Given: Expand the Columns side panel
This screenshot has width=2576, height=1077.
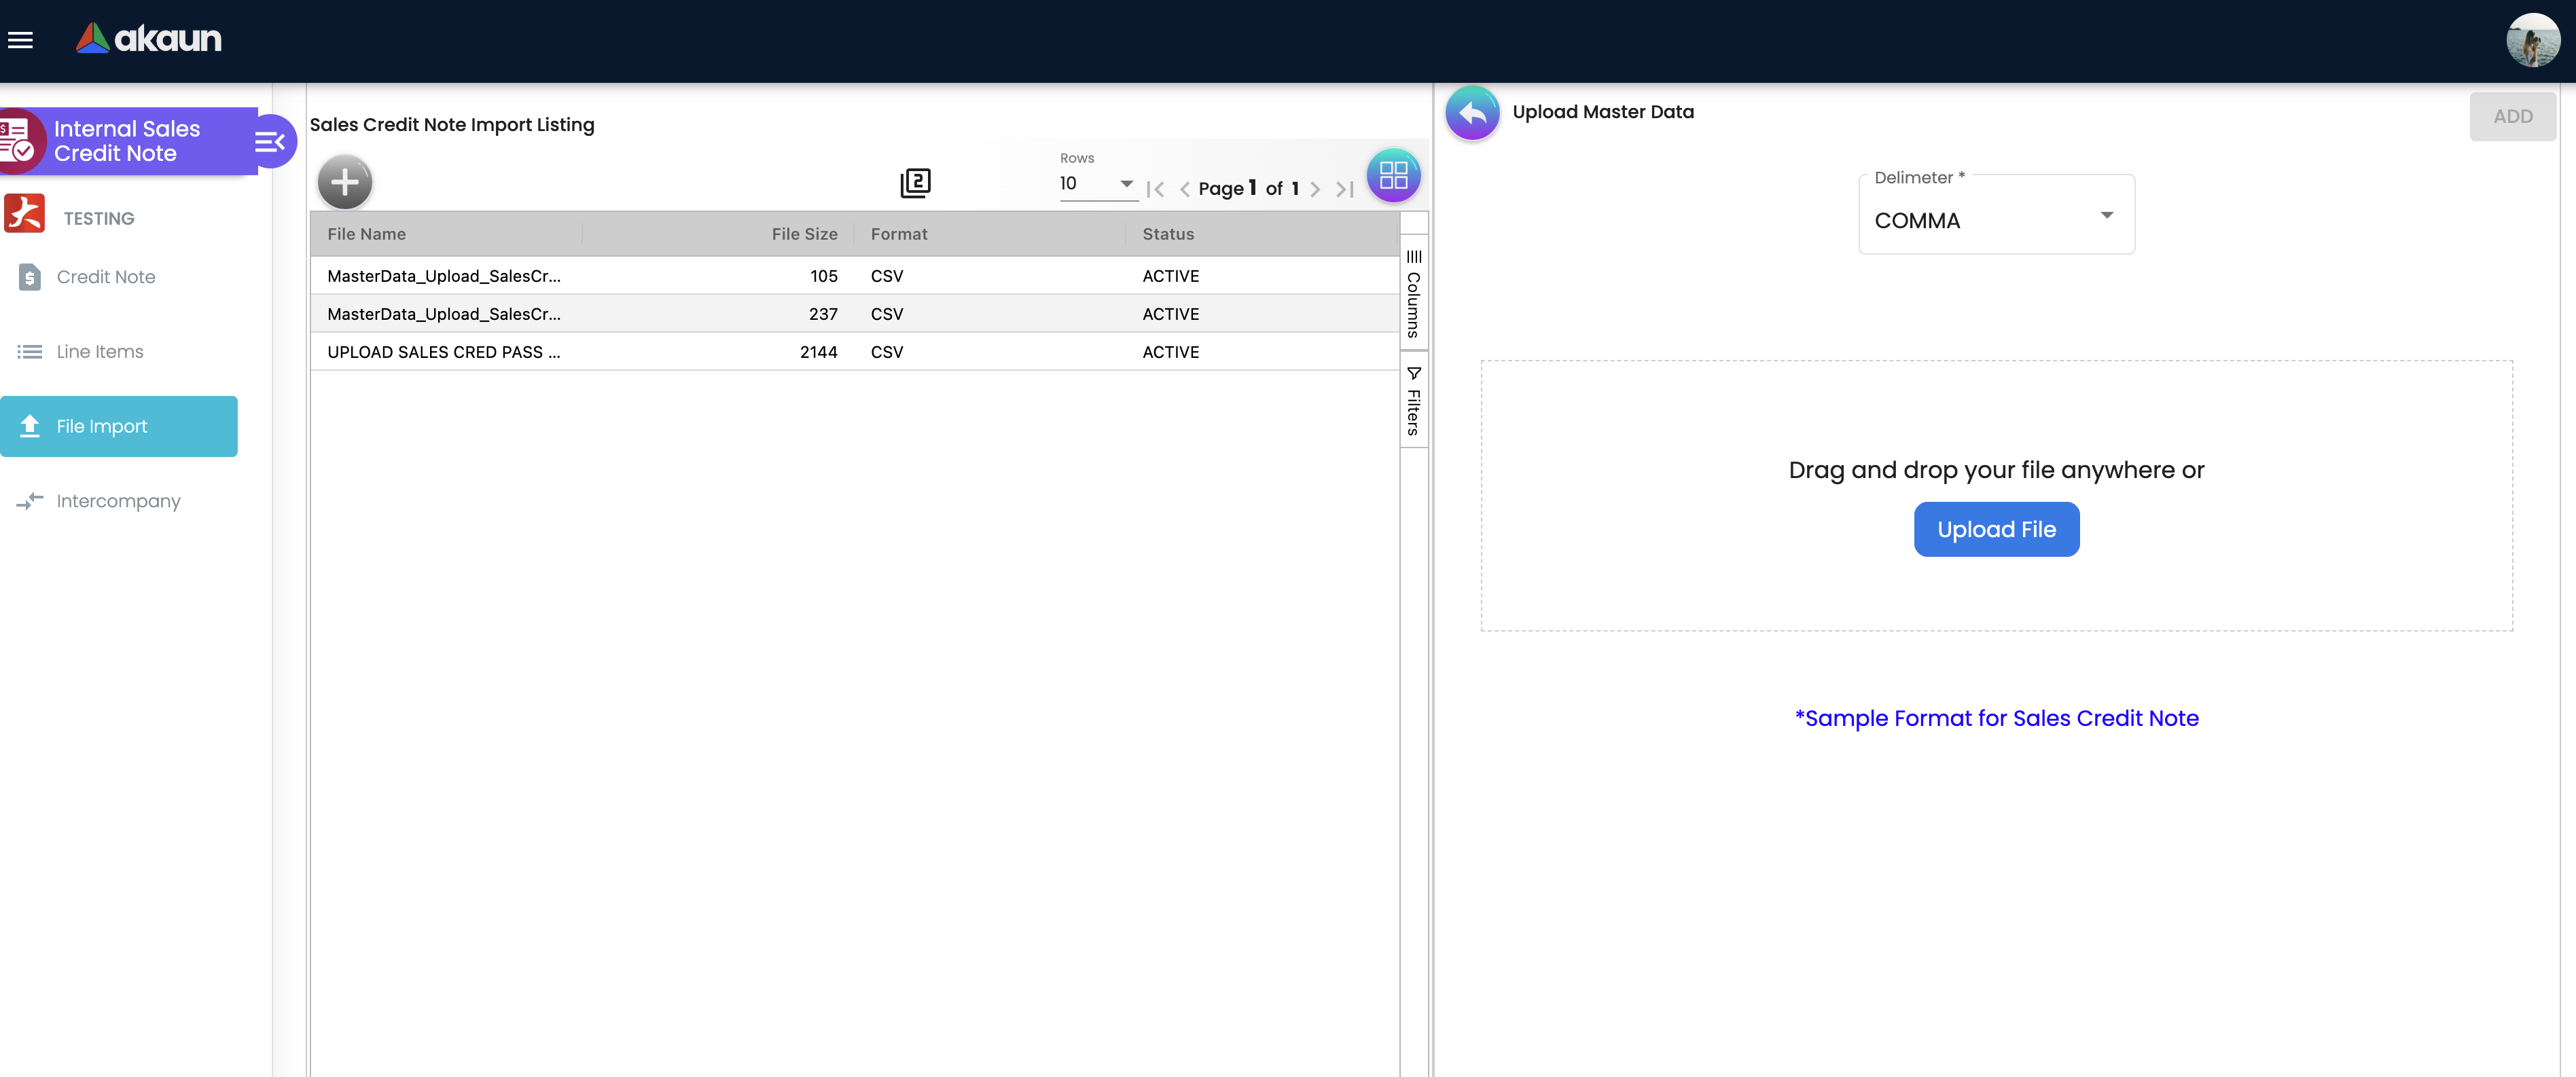Looking at the screenshot, I should [1413, 294].
